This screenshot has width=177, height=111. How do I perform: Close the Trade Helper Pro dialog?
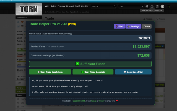click(147, 27)
